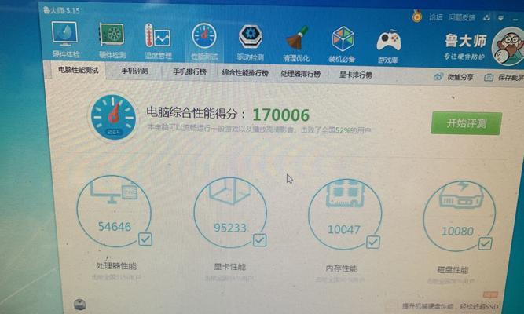The width and height of the screenshot is (524, 314).
Task: Switch to 手机评测 tab
Action: 134,71
